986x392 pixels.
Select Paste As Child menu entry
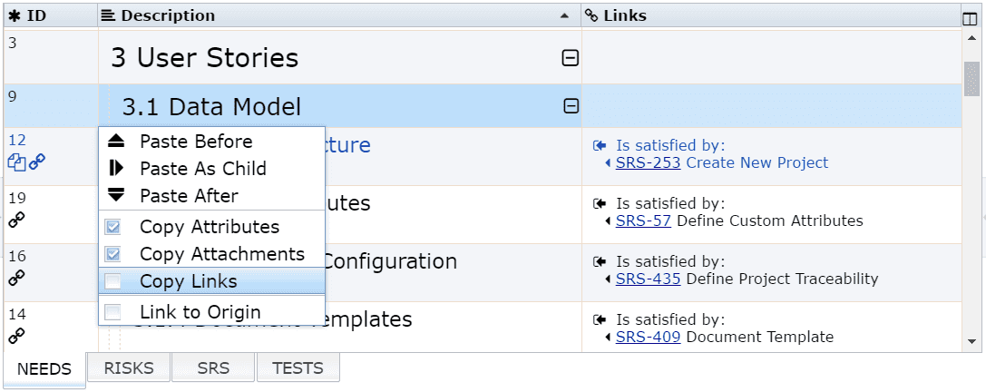point(212,169)
